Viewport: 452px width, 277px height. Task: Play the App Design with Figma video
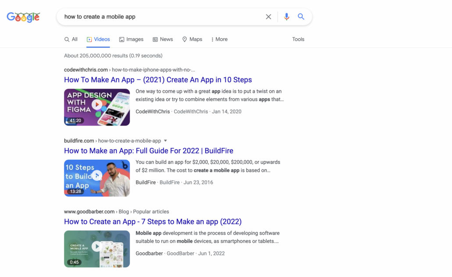click(x=97, y=105)
